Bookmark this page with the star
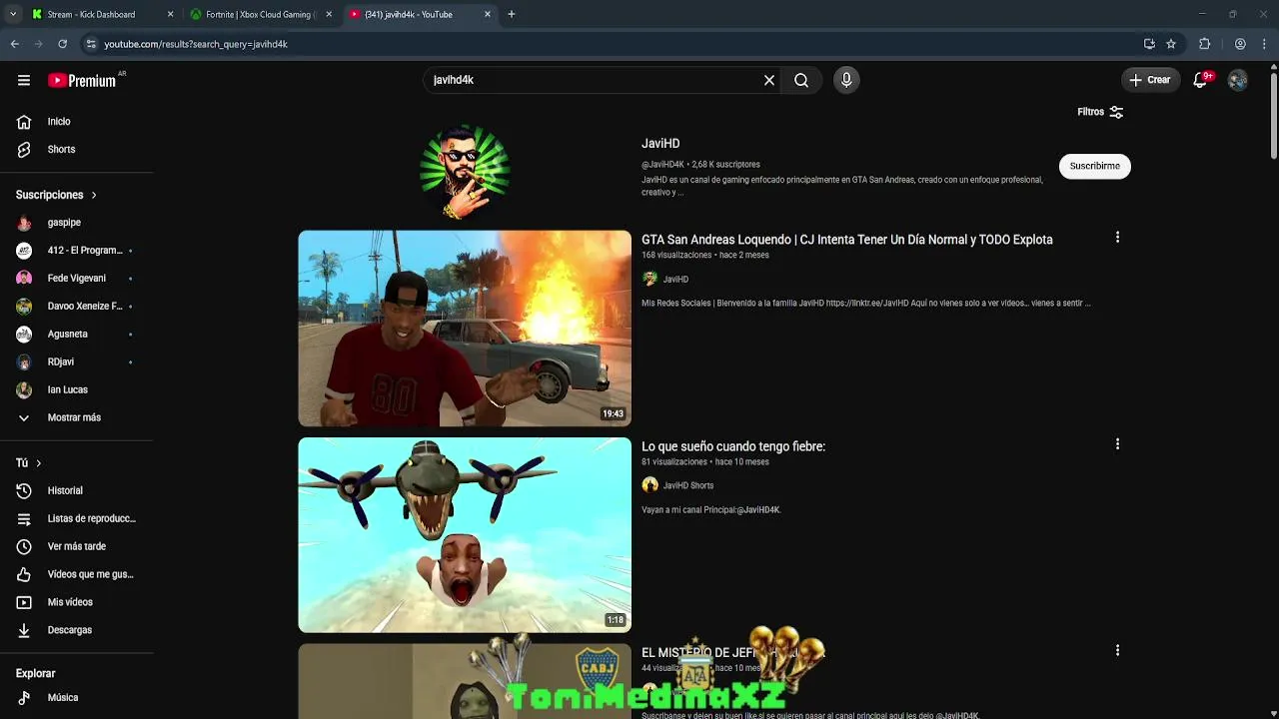 1171,44
